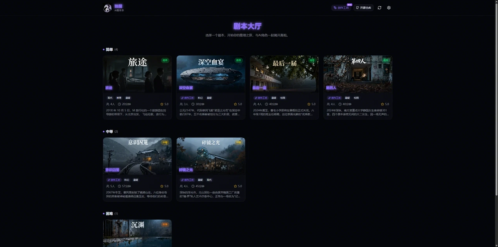Click the 简单 section heading
This screenshot has width=498, height=247.
tap(109, 49)
